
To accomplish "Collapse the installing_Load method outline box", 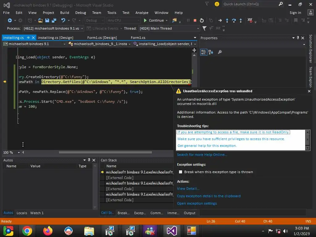I will coord(17,57).
